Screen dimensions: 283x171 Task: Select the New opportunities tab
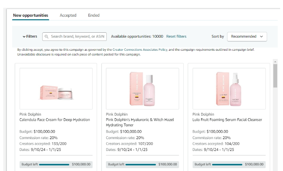point(31,15)
